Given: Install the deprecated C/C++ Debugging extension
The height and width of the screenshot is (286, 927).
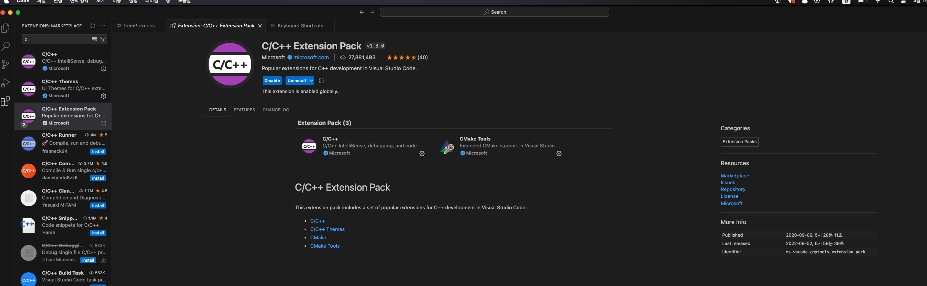Looking at the screenshot, I should coord(88,260).
